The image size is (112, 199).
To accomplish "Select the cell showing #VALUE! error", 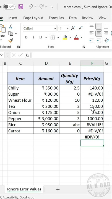I will click(92, 125).
